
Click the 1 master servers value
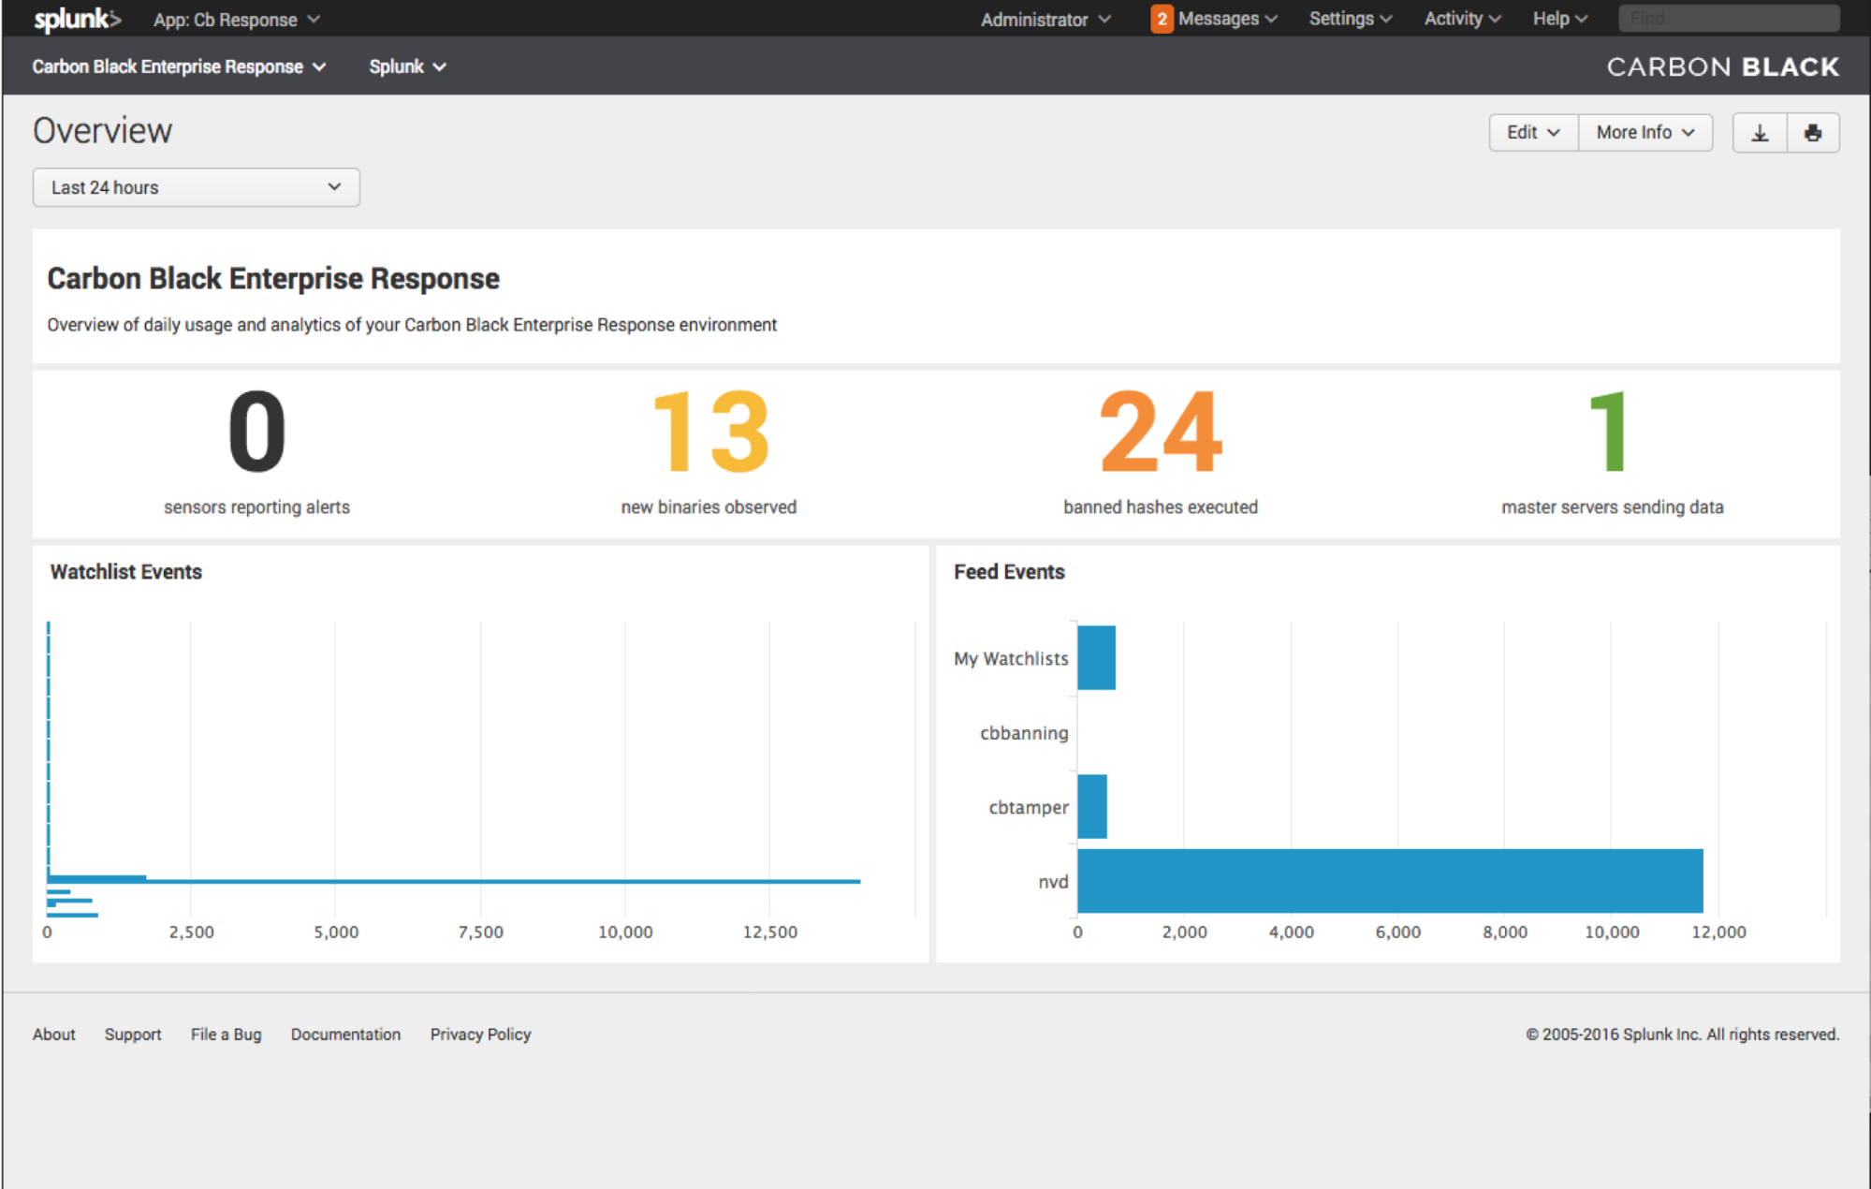pos(1610,432)
